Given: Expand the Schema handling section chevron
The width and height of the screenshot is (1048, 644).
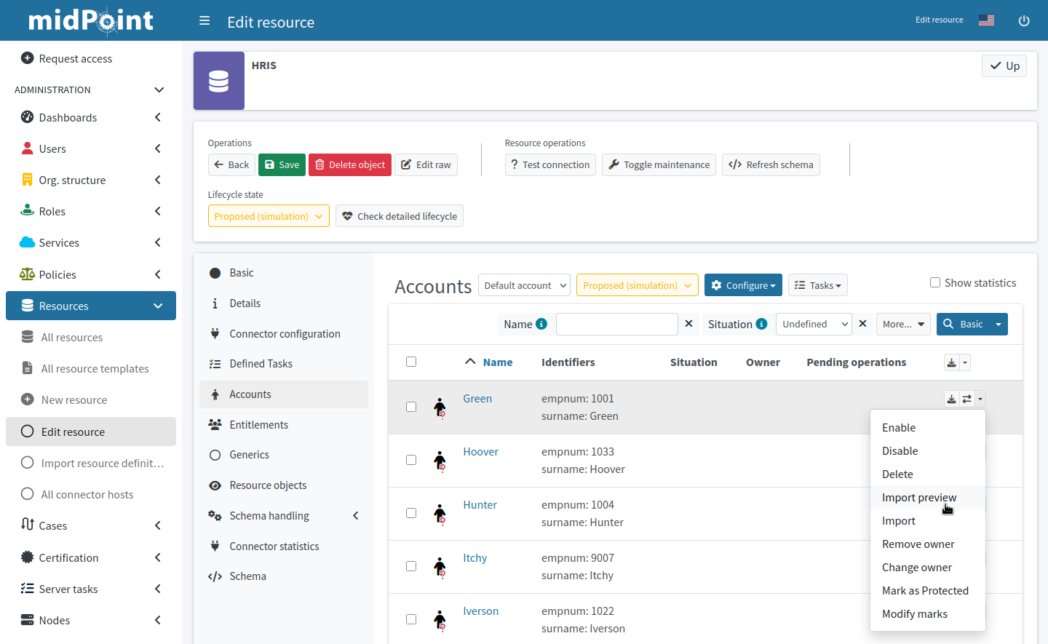Looking at the screenshot, I should [x=356, y=515].
